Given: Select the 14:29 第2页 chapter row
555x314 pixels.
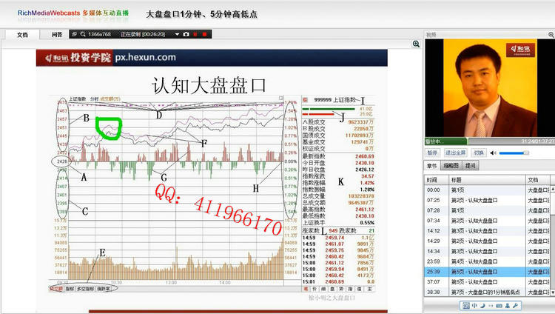Looking at the screenshot, I should point(487,241).
